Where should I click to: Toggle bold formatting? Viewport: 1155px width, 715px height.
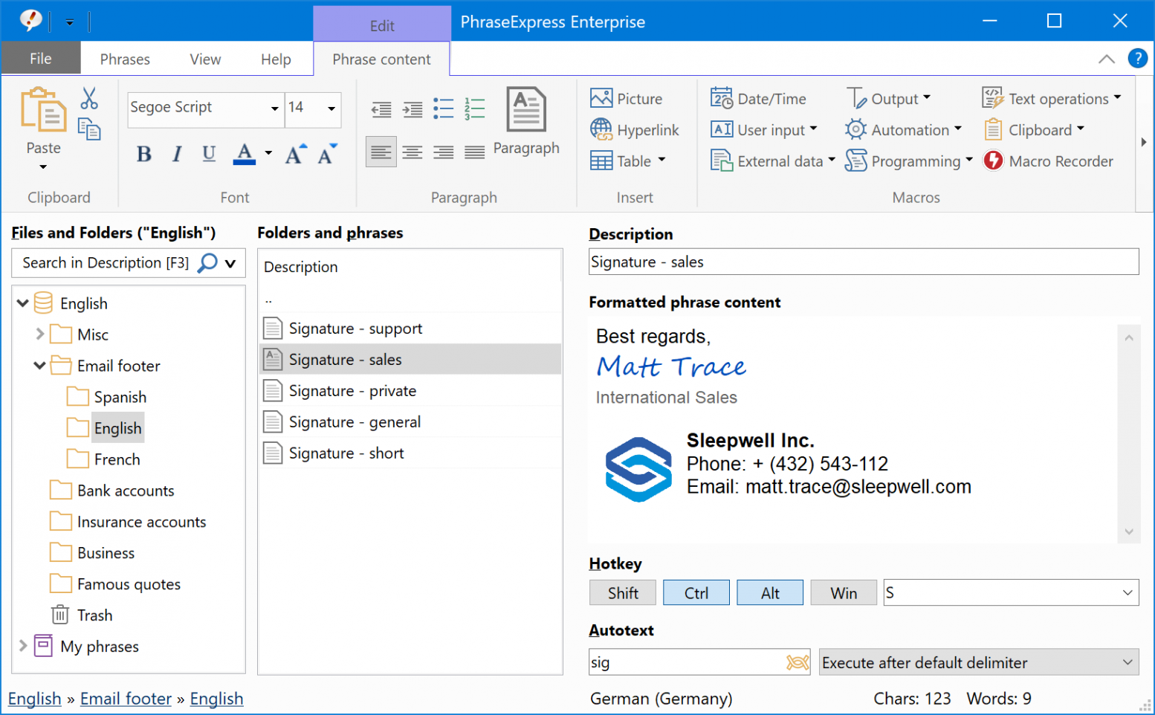pos(143,154)
